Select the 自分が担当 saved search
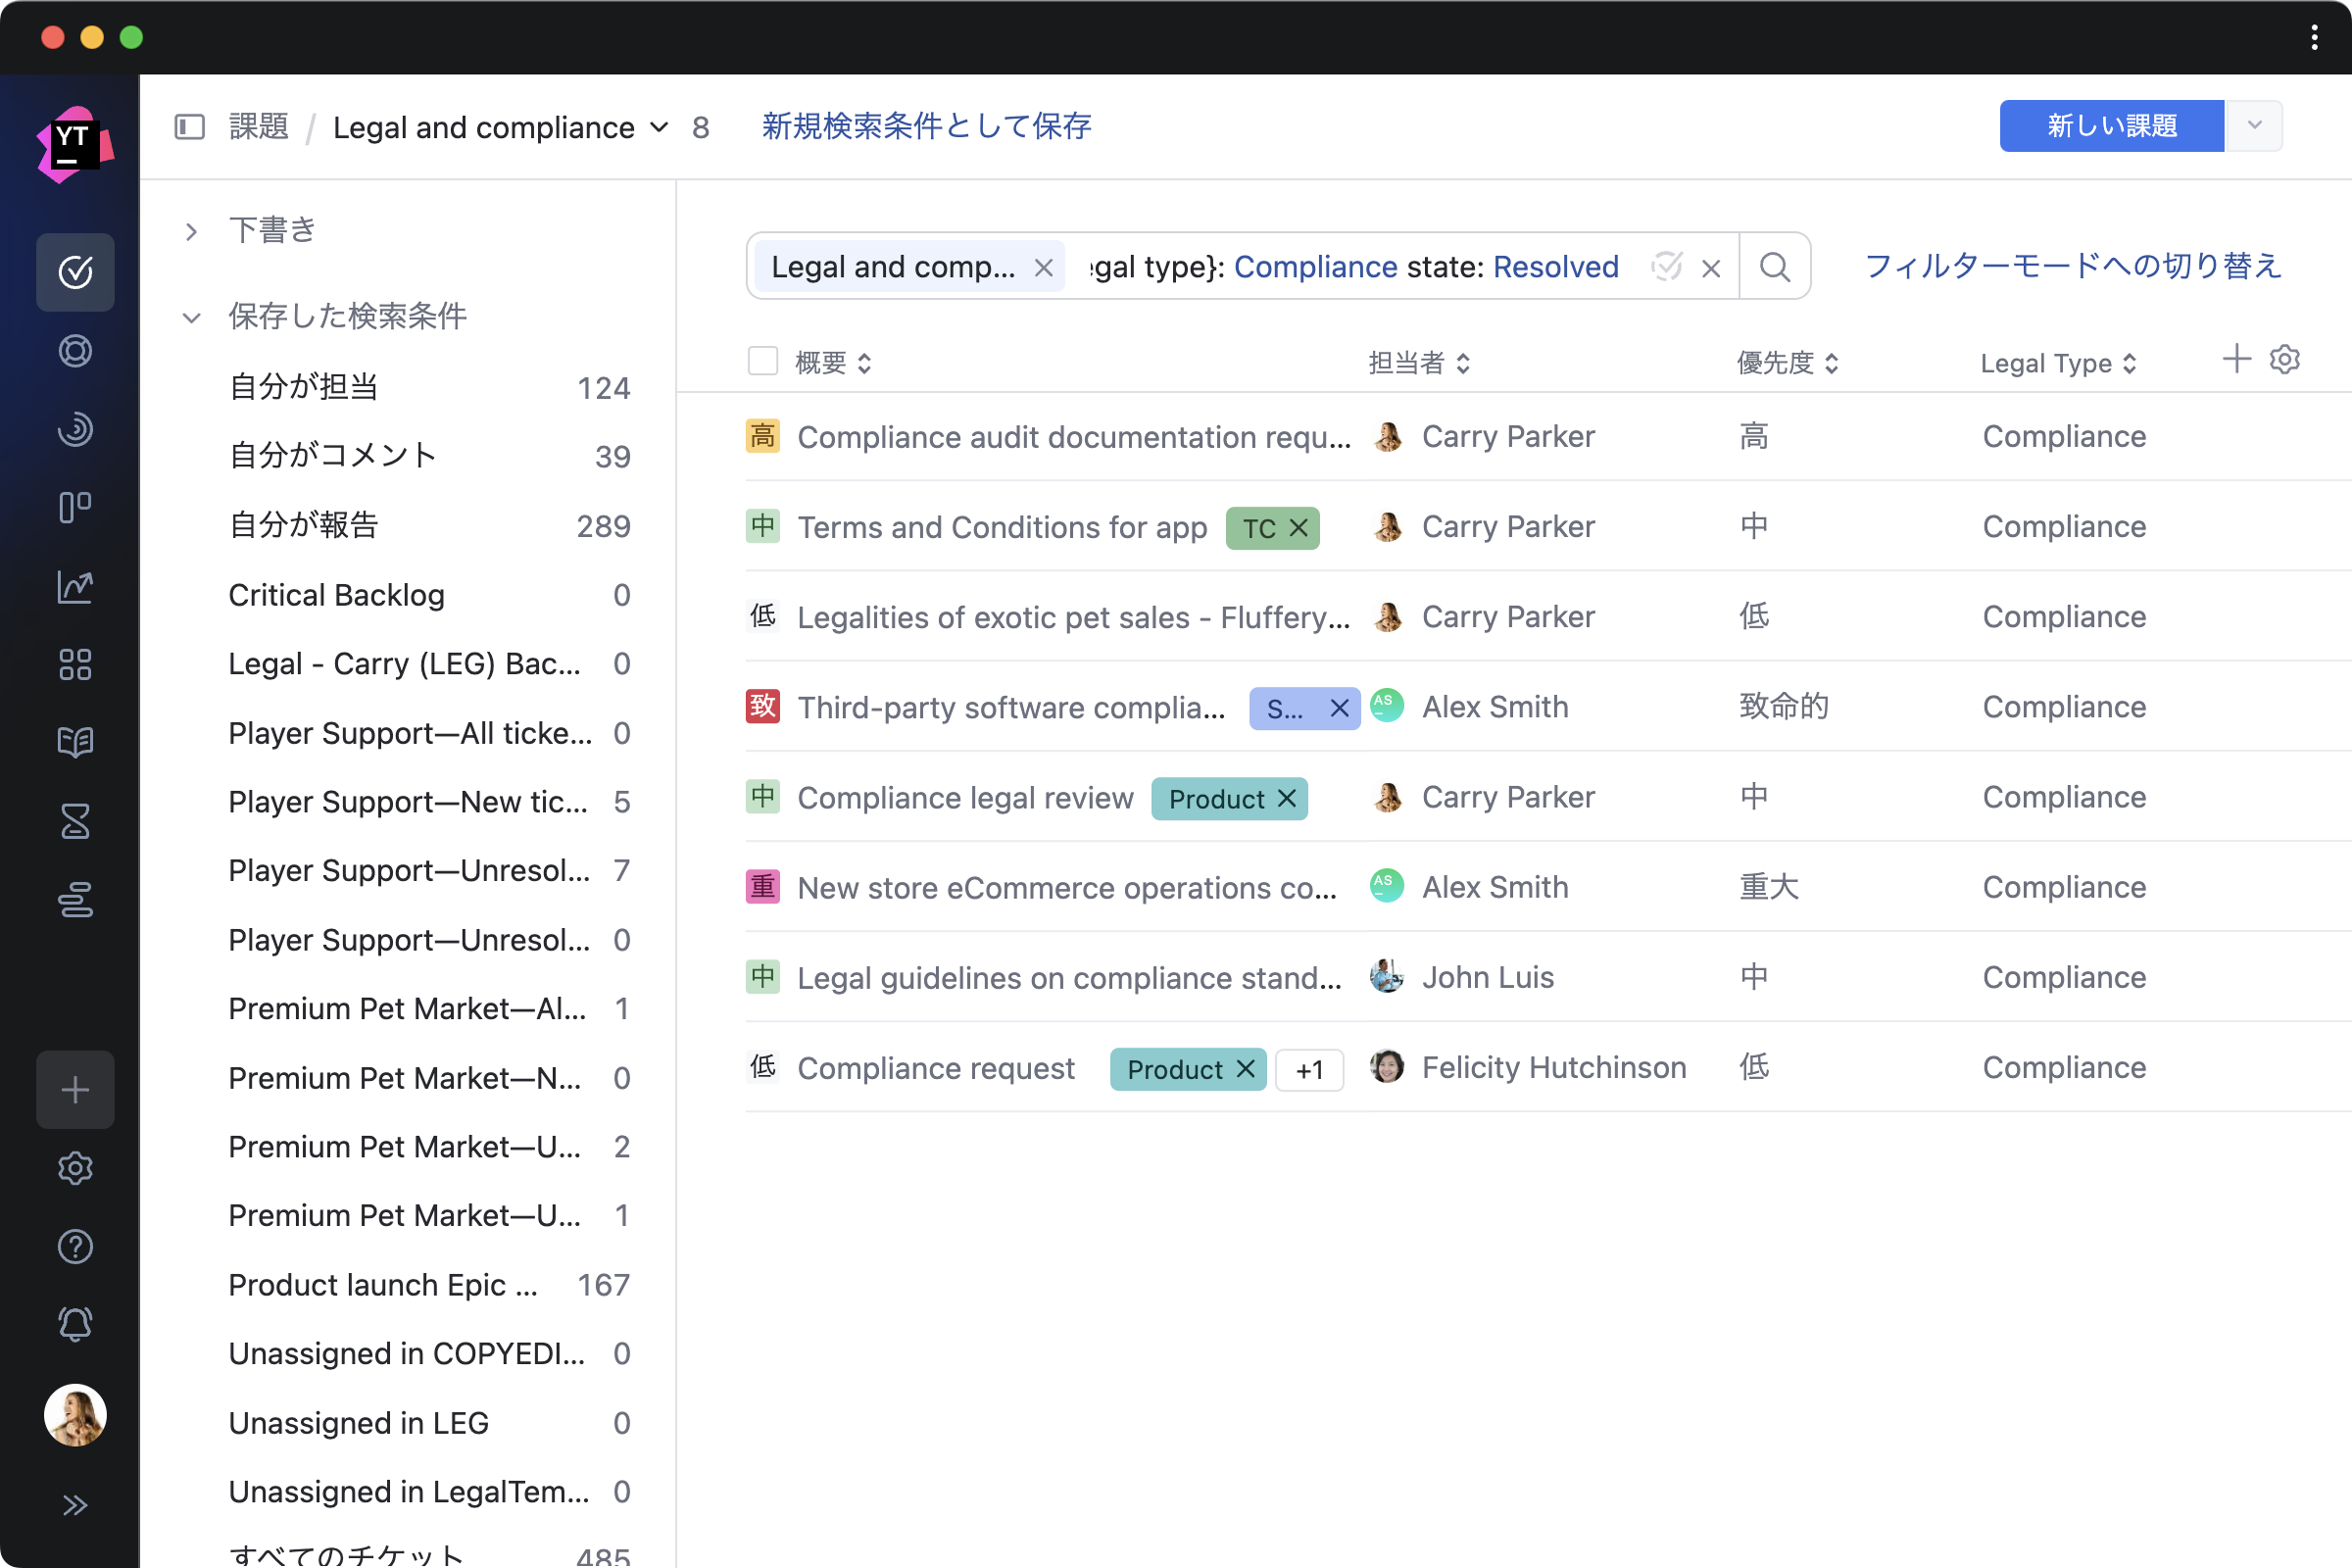This screenshot has height=1568, width=2352. coord(304,387)
